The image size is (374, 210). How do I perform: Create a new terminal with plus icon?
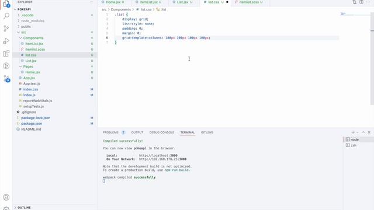tap(353, 132)
